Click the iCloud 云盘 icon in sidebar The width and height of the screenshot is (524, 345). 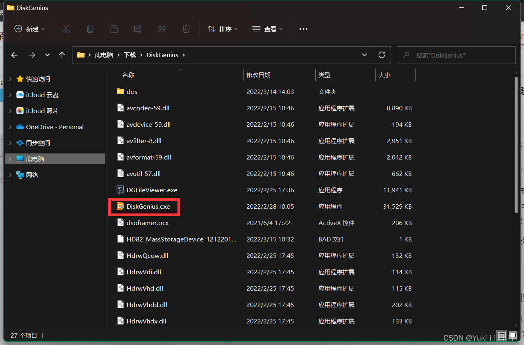20,95
